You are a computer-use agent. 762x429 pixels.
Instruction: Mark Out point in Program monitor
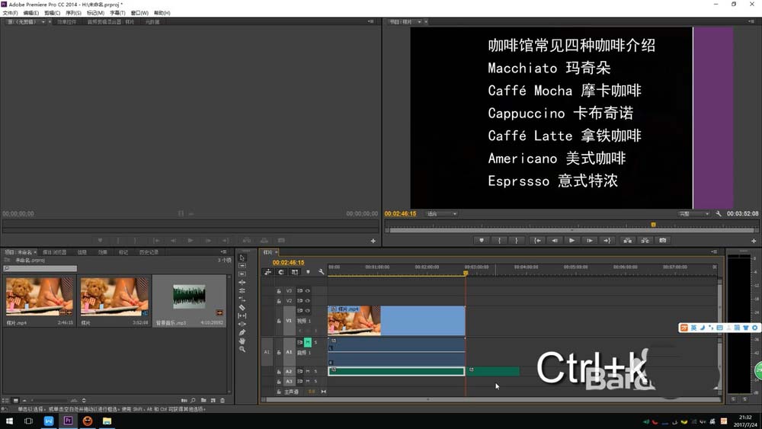pos(517,241)
